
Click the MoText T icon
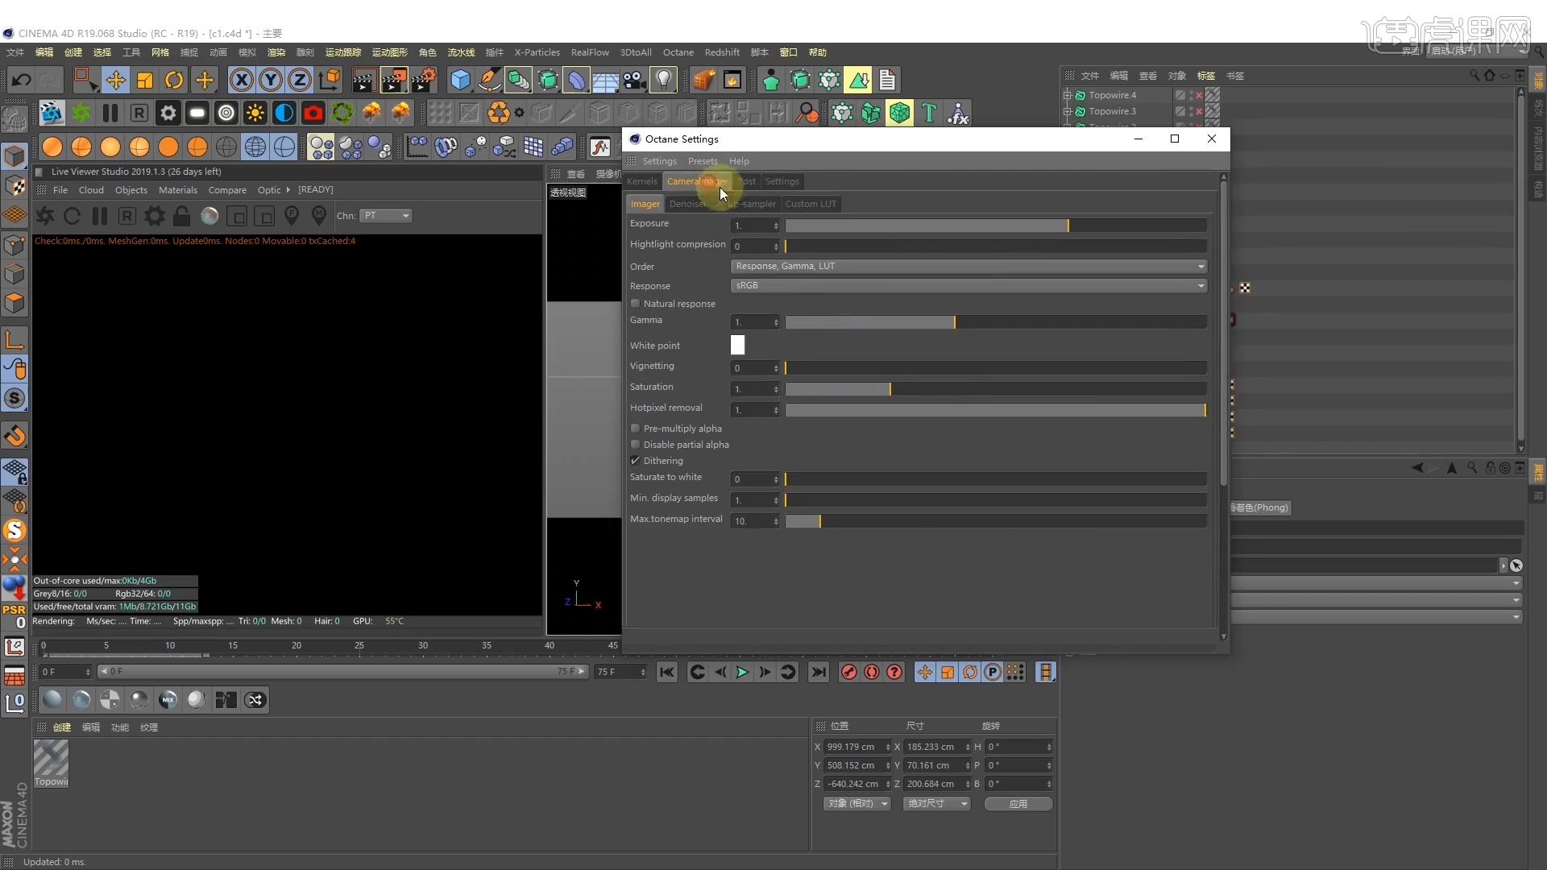coord(929,113)
